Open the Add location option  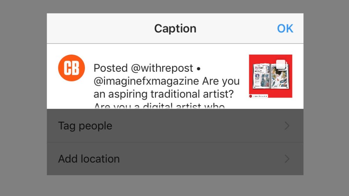175,159
